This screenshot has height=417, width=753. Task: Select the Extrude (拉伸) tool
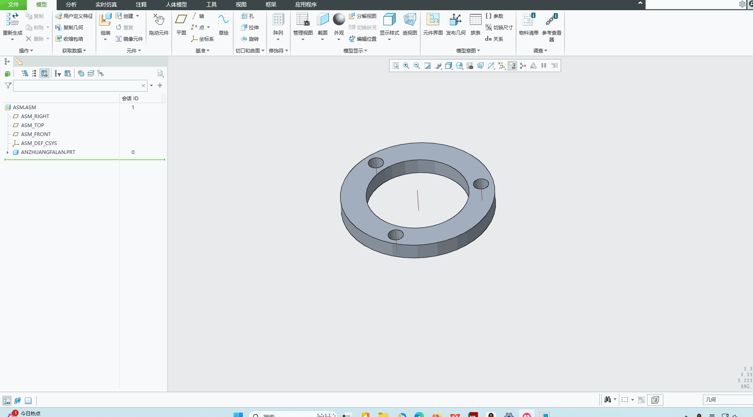coord(250,27)
